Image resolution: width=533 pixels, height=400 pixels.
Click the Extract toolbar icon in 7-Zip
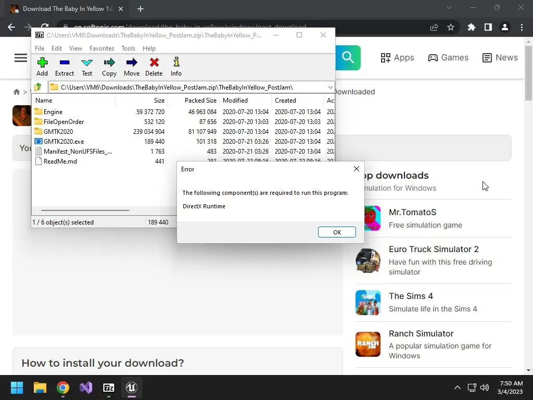click(64, 67)
